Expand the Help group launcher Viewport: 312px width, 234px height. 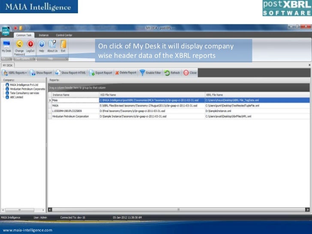(x=67, y=59)
